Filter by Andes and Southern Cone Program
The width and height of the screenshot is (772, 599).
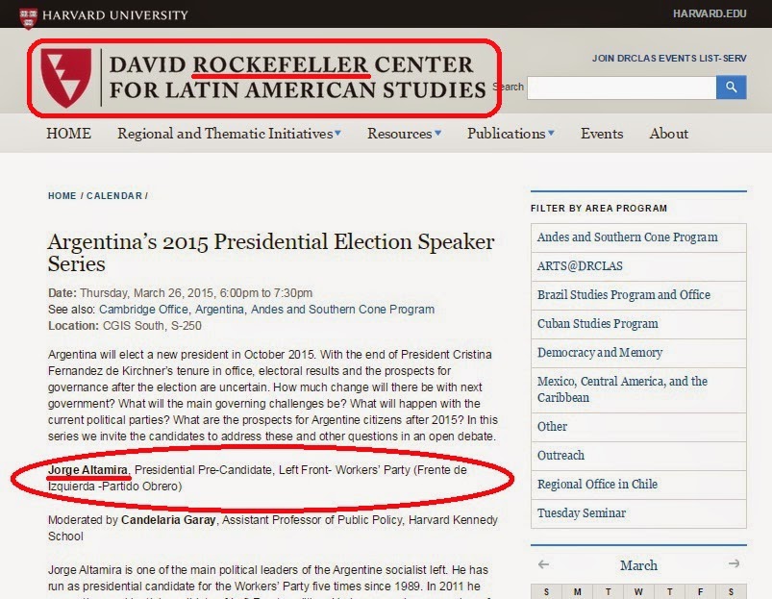638,237
